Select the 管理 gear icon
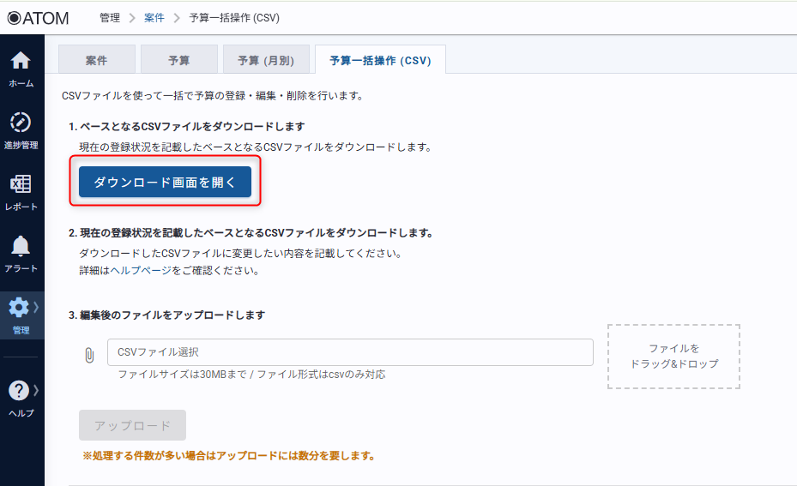Screen dimensions: 797x486 pos(19,308)
